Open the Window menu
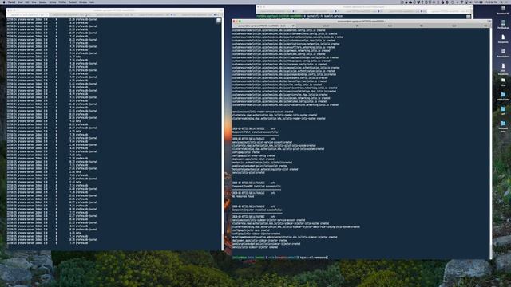The width and height of the screenshot is (511, 287). (x=83, y=2)
